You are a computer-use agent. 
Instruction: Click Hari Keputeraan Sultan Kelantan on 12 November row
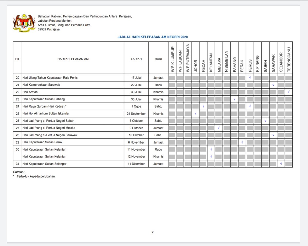(44, 157)
